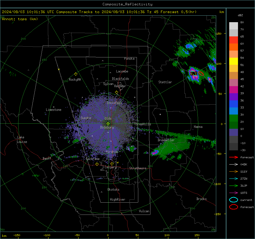Screen dimensions: 255x239
Task: Click the Lacombe town label
Action: pyautogui.click(x=122, y=71)
